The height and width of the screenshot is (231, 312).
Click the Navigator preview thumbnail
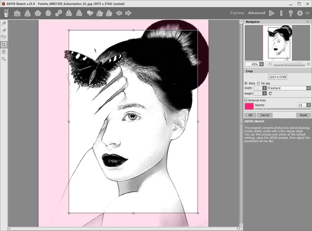[277, 43]
